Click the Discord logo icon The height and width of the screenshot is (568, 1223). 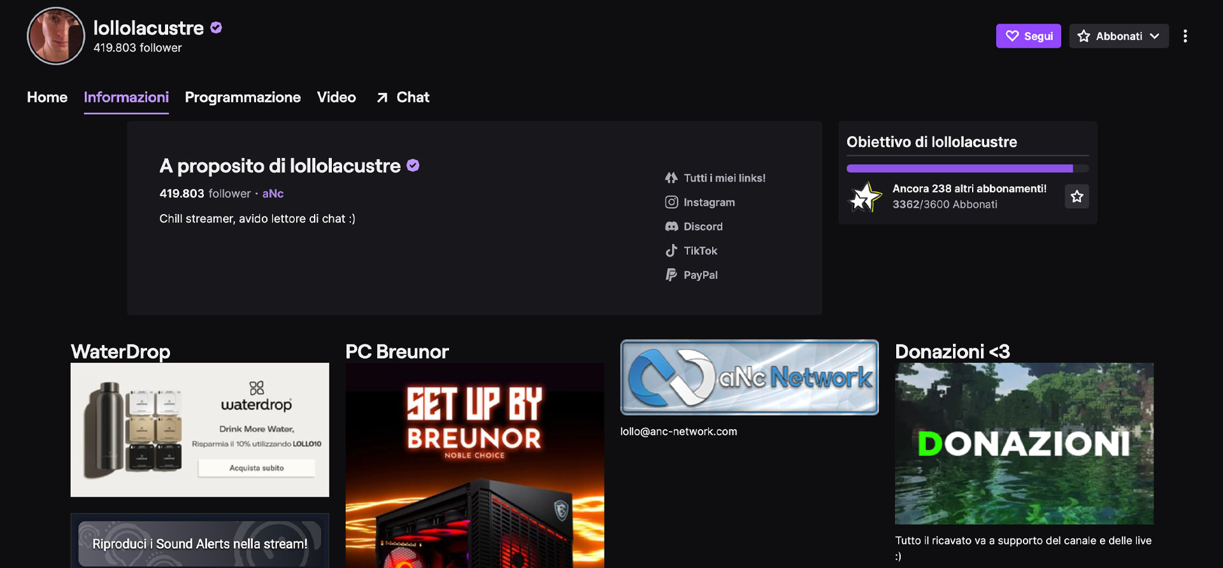[671, 227]
